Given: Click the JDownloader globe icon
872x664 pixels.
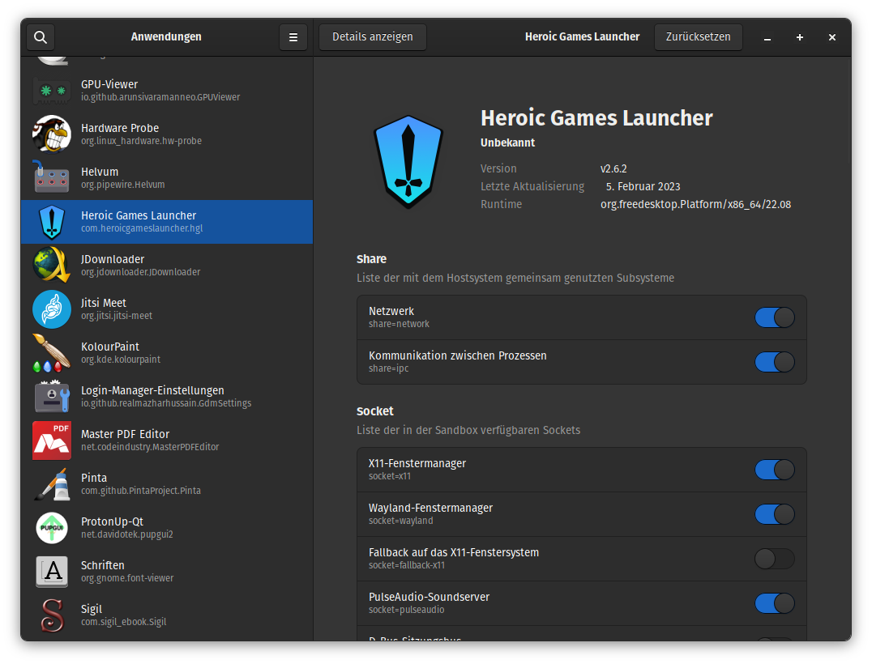Looking at the screenshot, I should [x=52, y=265].
